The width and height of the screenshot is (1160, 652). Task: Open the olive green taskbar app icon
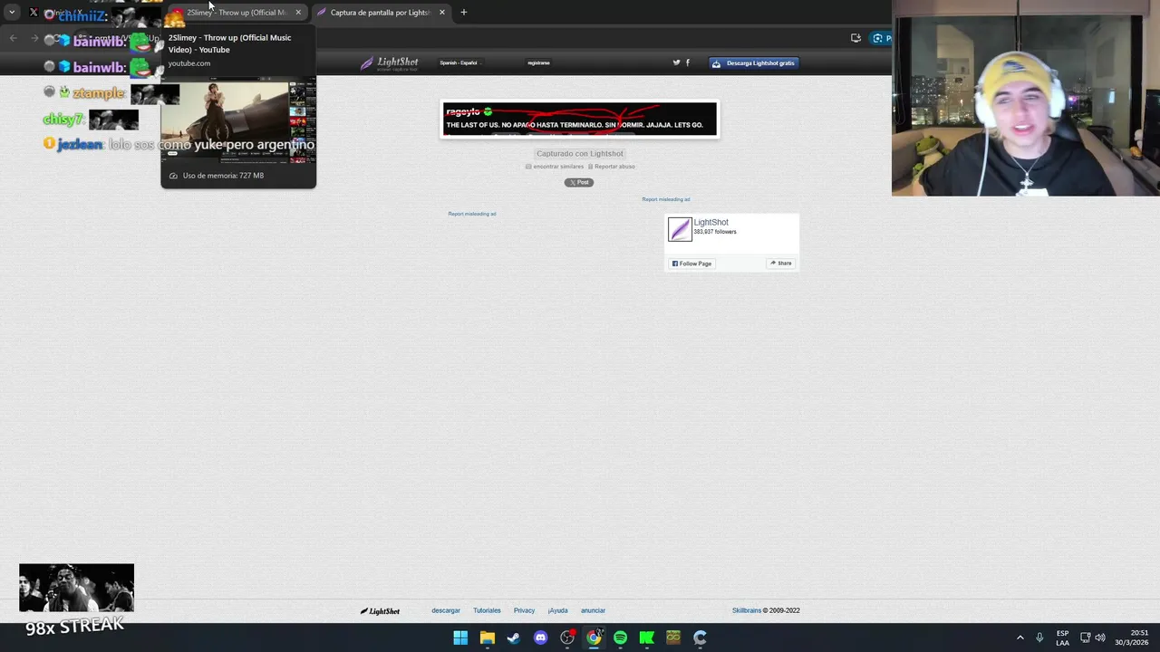[x=673, y=638]
